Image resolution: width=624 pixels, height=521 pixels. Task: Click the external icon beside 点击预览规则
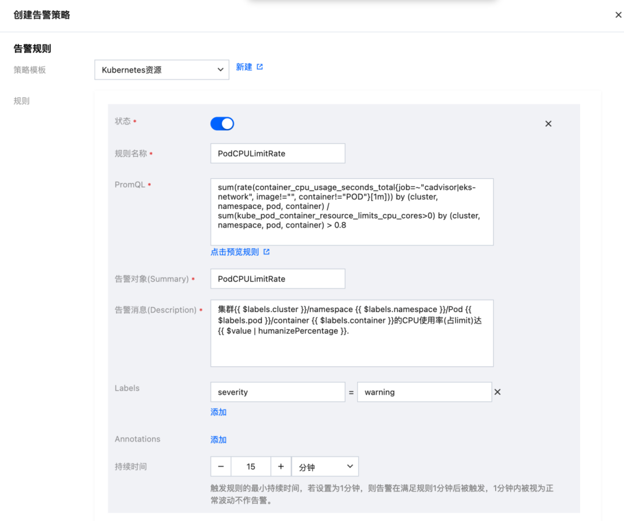pyautogui.click(x=266, y=252)
